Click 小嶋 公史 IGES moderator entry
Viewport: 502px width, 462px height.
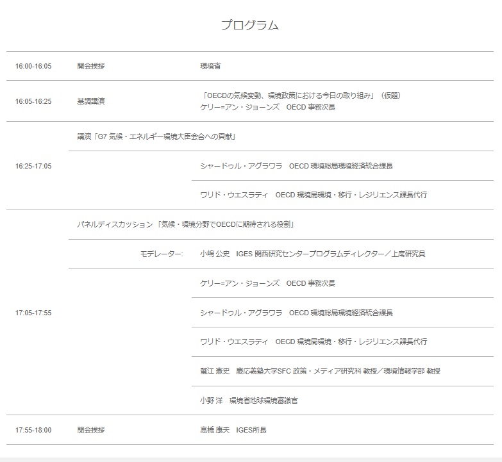pos(313,254)
